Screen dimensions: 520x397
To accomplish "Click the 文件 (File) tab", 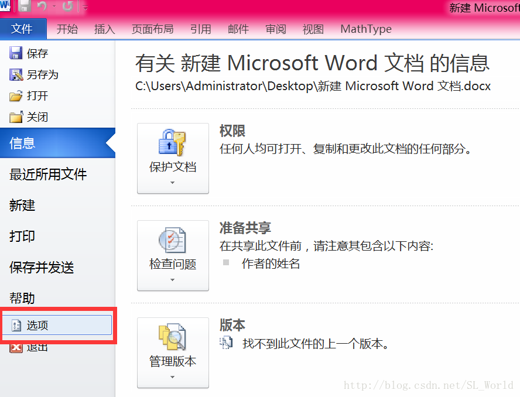I will click(x=23, y=29).
